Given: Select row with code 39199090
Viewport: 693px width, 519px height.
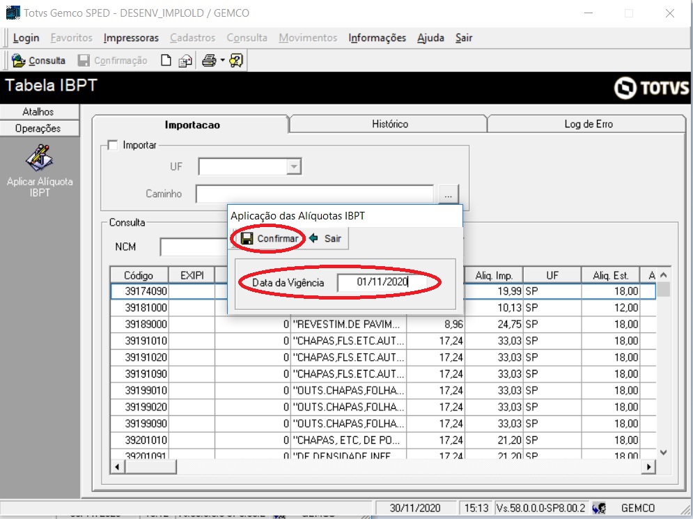Looking at the screenshot, I should pyautogui.click(x=383, y=424).
